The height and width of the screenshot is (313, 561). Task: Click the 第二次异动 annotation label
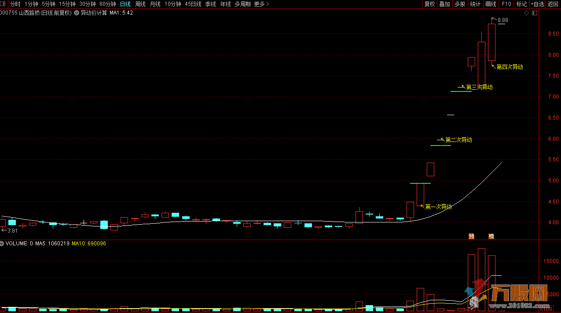pos(458,140)
